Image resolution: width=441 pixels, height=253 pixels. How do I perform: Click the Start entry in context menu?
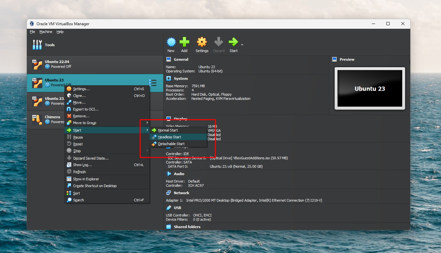point(107,130)
